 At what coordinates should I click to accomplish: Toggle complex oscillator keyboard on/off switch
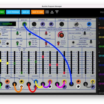[46, 33]
